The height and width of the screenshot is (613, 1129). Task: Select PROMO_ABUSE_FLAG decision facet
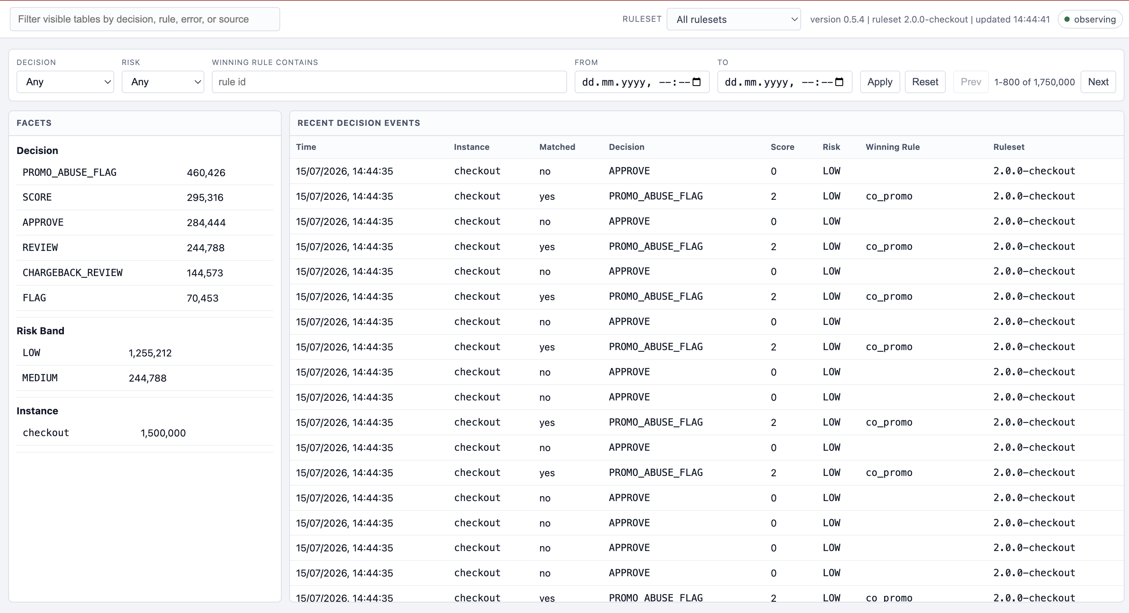coord(145,173)
